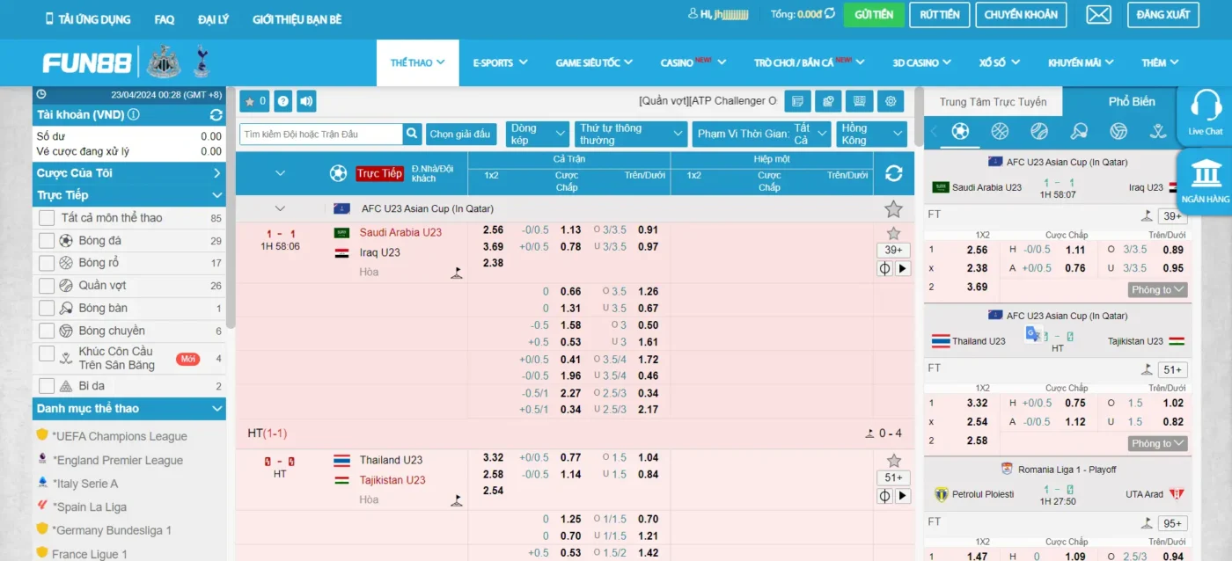Open the 'UEFA Champions League' link
Viewport: 1232px width, 561px height.
click(120, 436)
